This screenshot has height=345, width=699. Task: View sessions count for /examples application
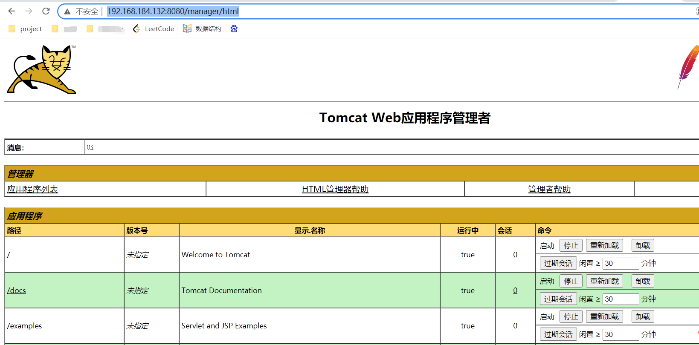tap(515, 326)
